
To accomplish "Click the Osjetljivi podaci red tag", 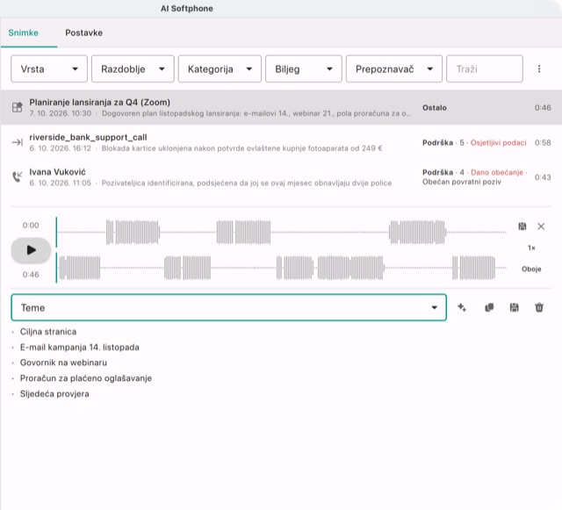I will point(498,143).
